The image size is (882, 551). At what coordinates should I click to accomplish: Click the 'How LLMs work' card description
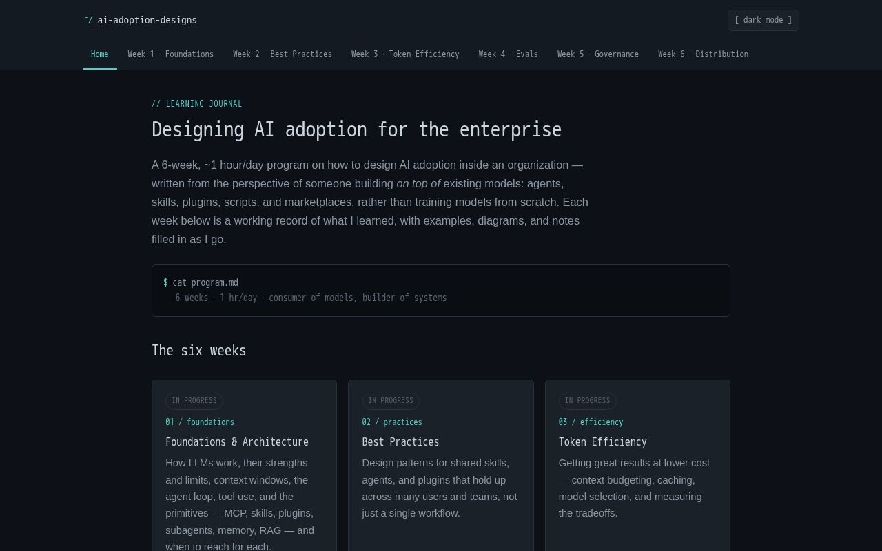[240, 505]
